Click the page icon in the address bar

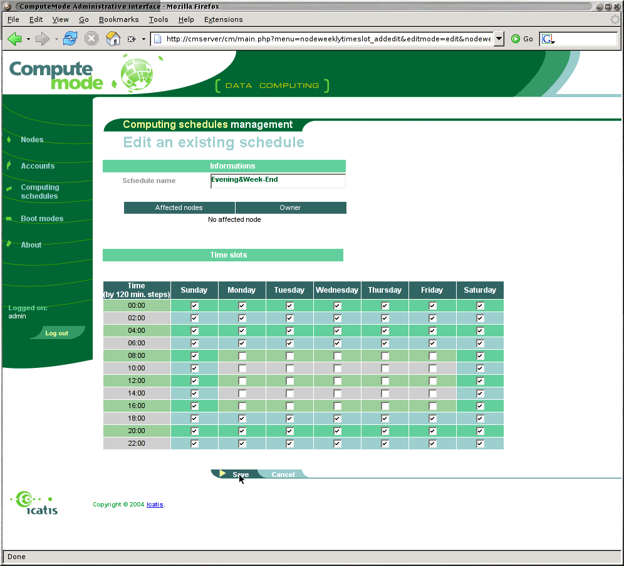[x=158, y=39]
